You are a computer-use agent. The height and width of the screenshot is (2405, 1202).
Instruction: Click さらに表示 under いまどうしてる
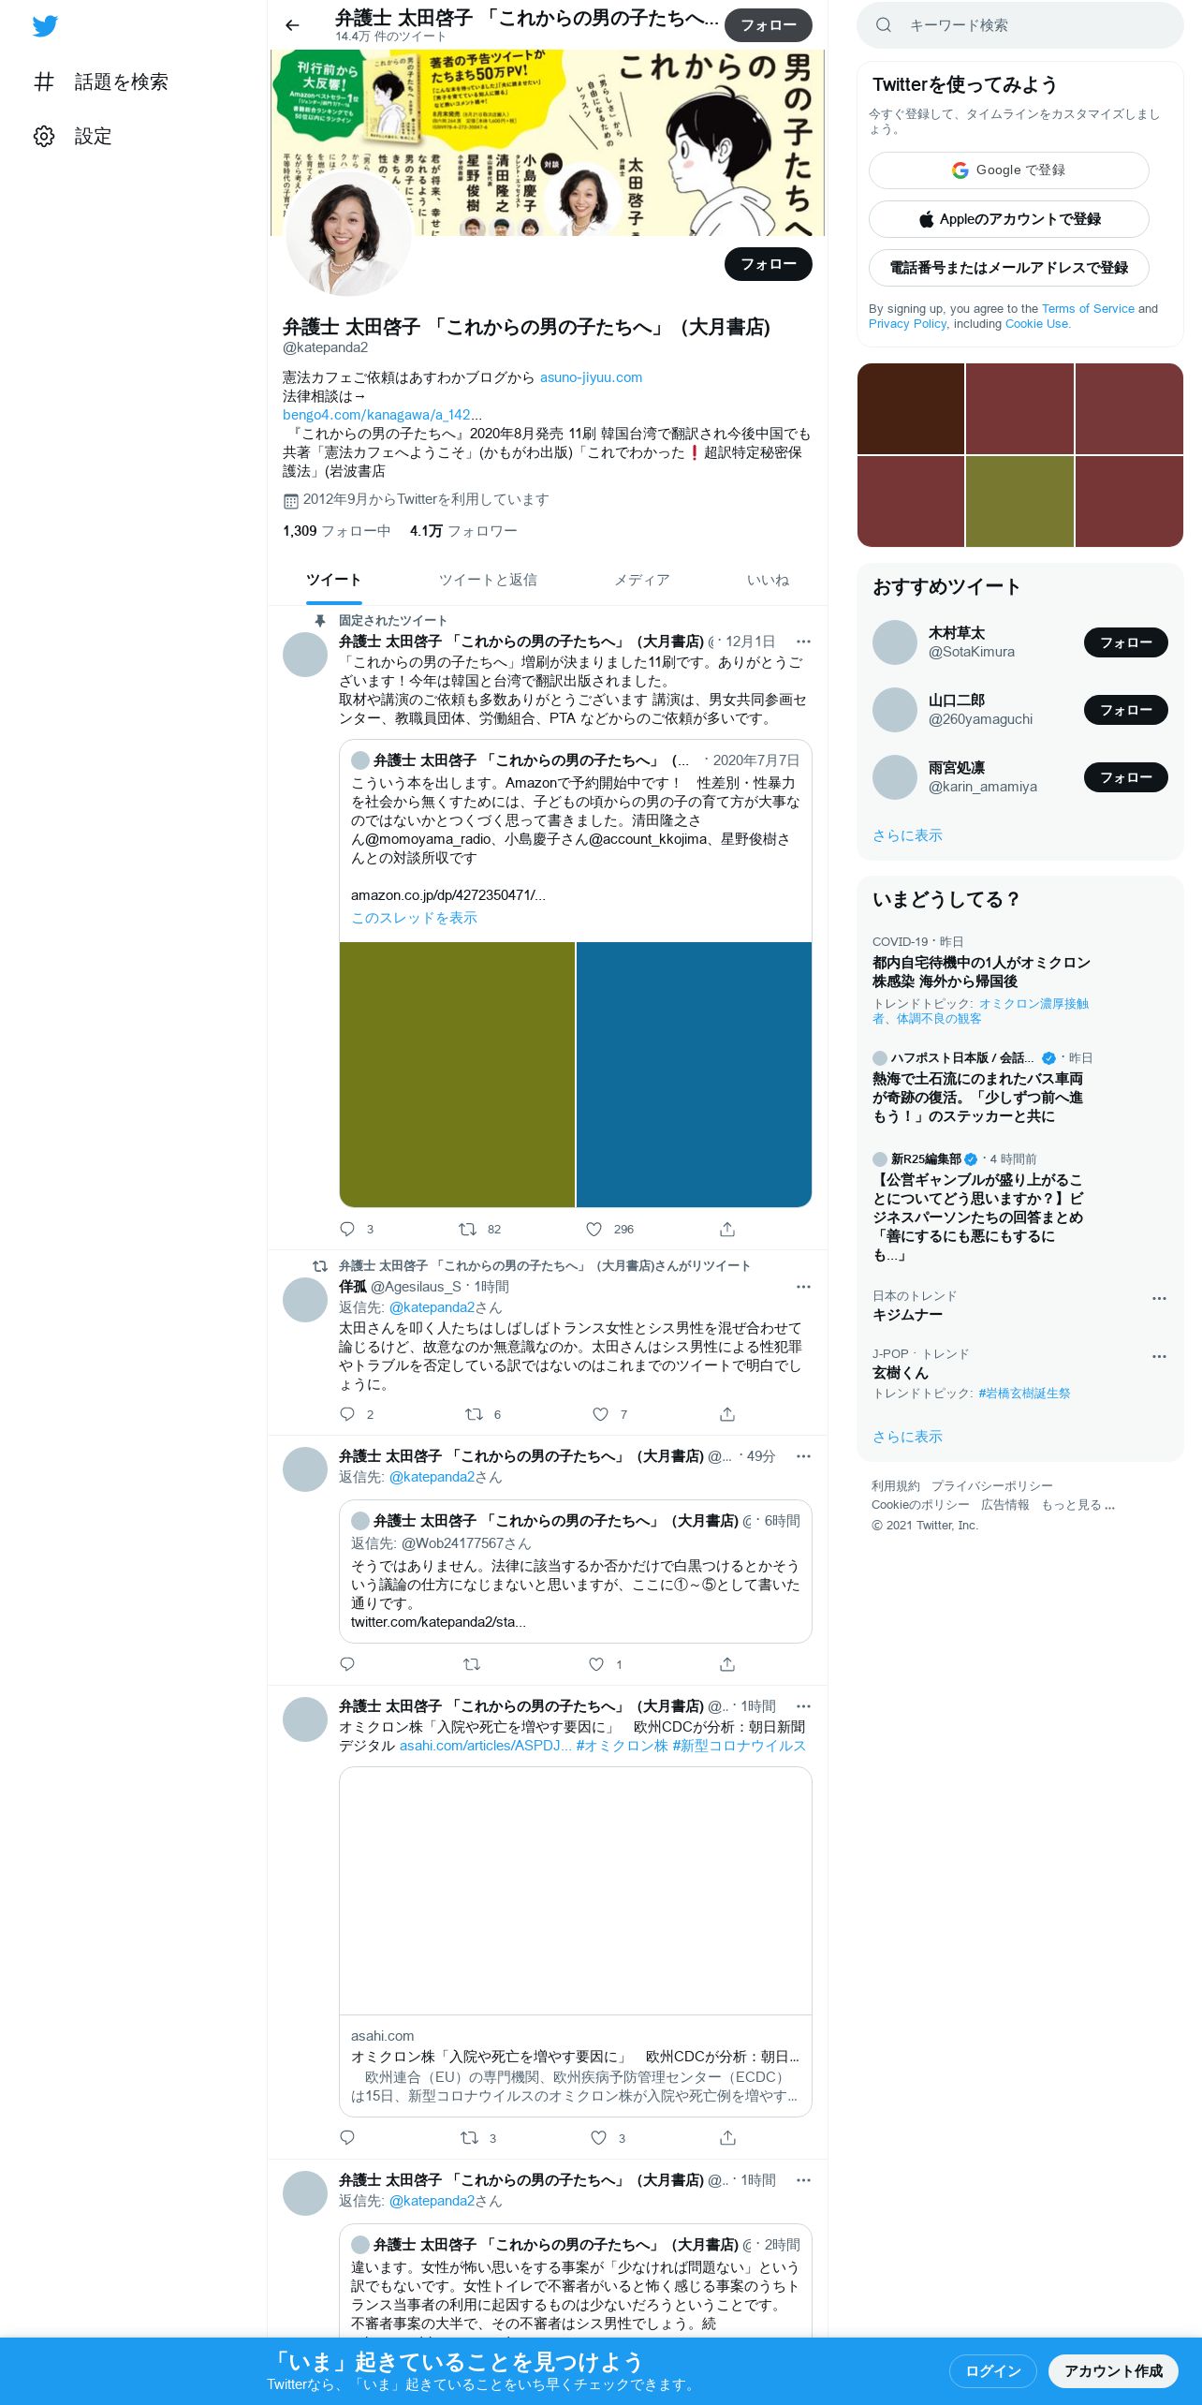point(907,1437)
